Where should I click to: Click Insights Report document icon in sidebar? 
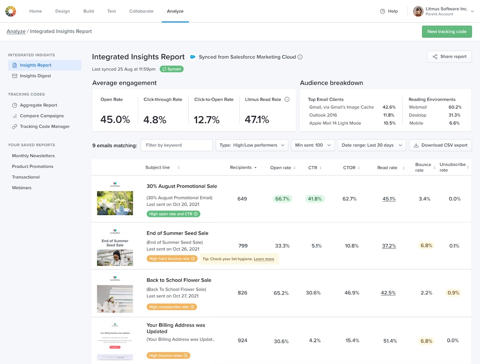click(15, 65)
